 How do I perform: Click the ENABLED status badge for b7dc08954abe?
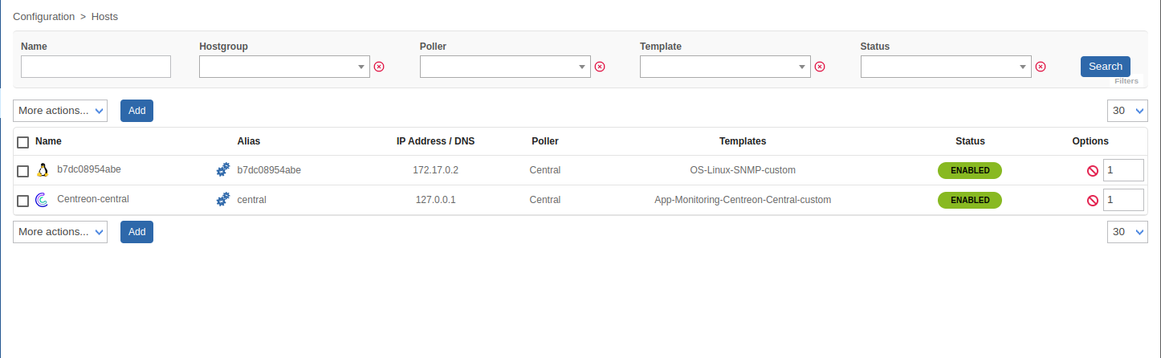(969, 170)
